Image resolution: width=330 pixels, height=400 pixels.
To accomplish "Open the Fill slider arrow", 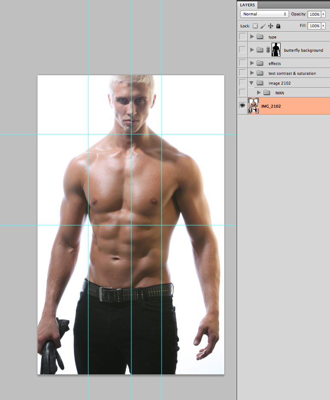I will (323, 26).
